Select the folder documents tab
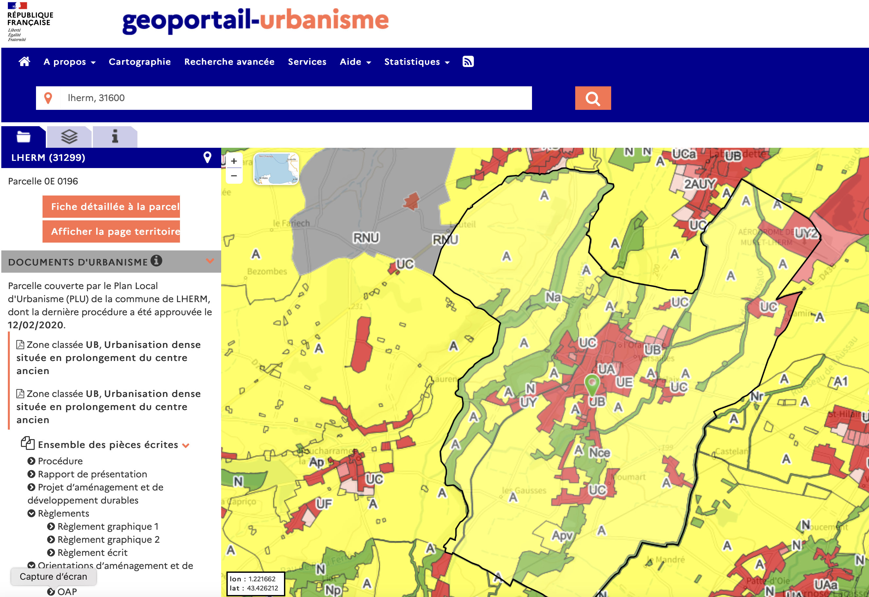This screenshot has height=597, width=869. tap(23, 137)
